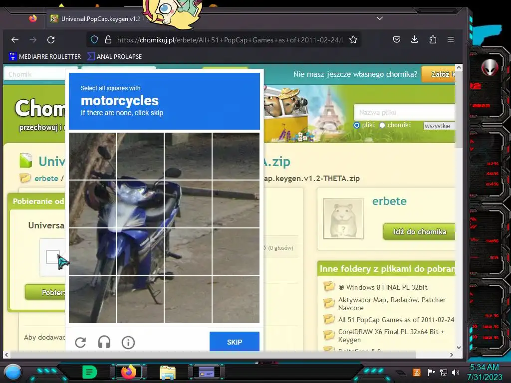The image size is (511, 383).
Task: Focus the Nazwa pliku search field
Action: 404,112
